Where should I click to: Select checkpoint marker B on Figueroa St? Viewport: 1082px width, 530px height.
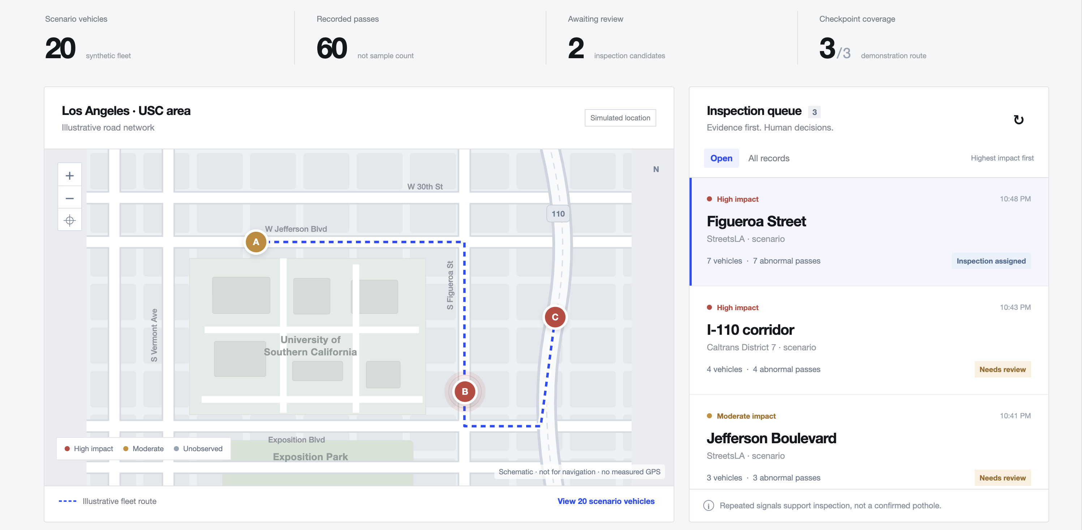pos(464,391)
